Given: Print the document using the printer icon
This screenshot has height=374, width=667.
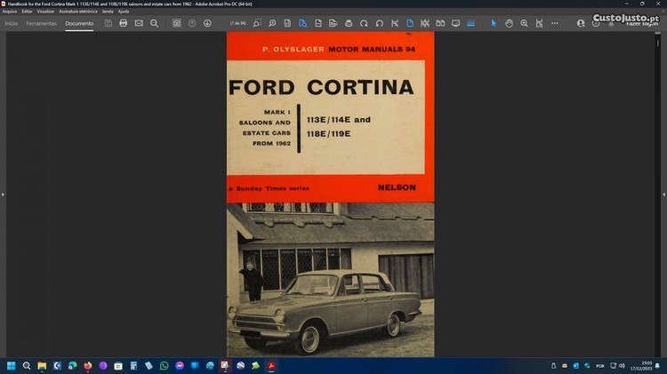Looking at the screenshot, I should (123, 23).
